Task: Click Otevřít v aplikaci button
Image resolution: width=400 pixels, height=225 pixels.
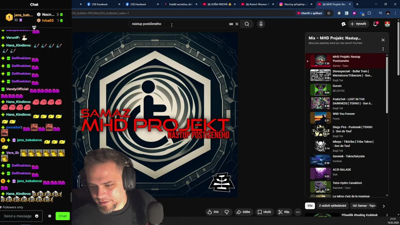Action: (310, 13)
